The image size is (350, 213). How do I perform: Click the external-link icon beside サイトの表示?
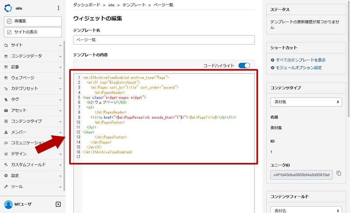[9, 32]
